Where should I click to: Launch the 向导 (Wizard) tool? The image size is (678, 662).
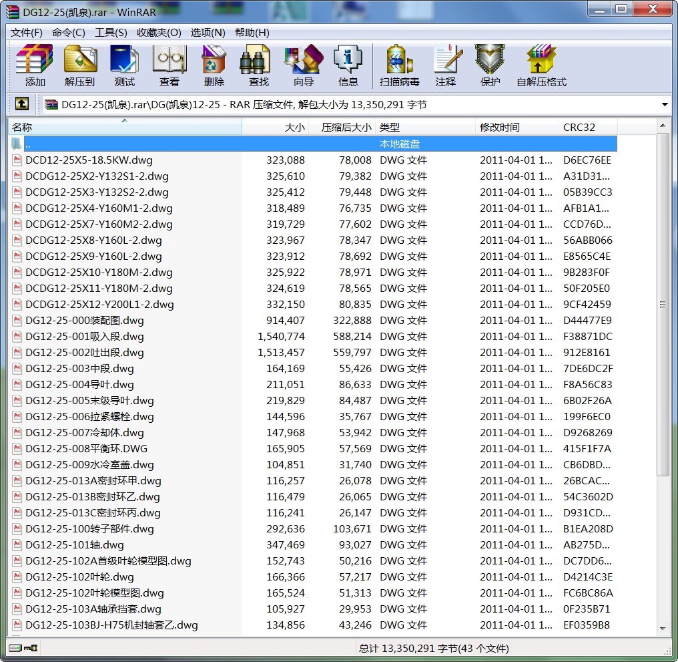[303, 65]
